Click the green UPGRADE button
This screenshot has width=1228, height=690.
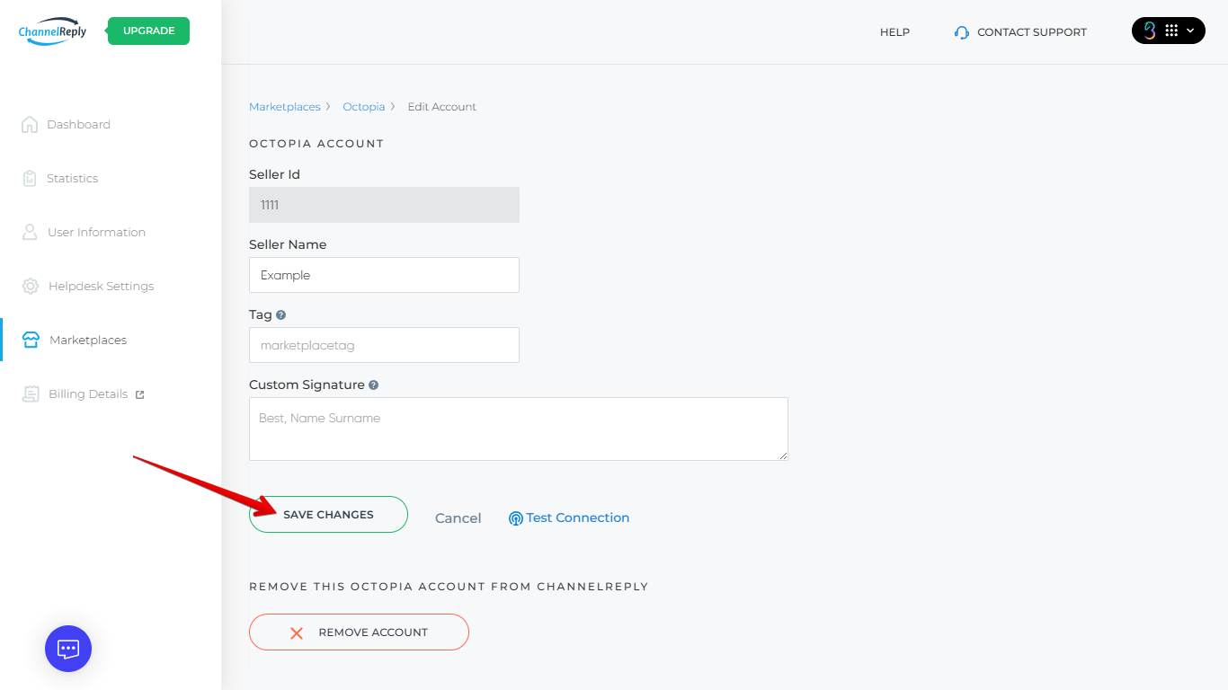(x=148, y=31)
